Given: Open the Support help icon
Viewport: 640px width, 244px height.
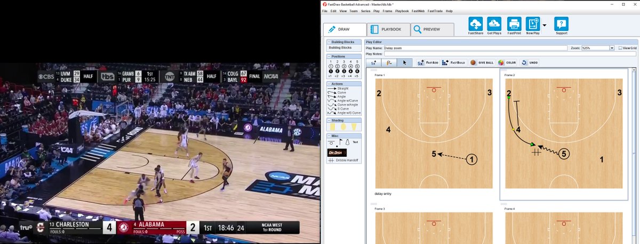Looking at the screenshot, I should click(x=561, y=24).
